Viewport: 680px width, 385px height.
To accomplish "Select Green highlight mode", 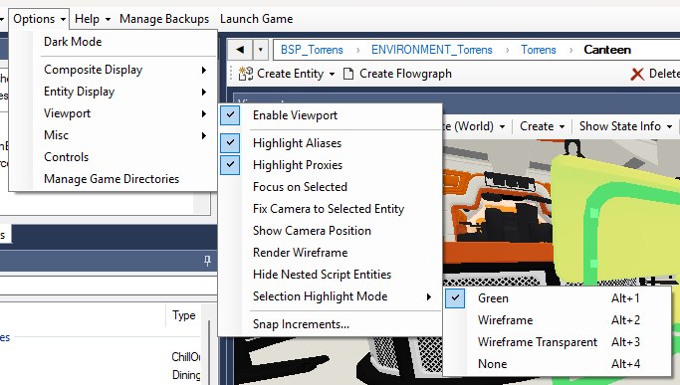I will click(558, 298).
